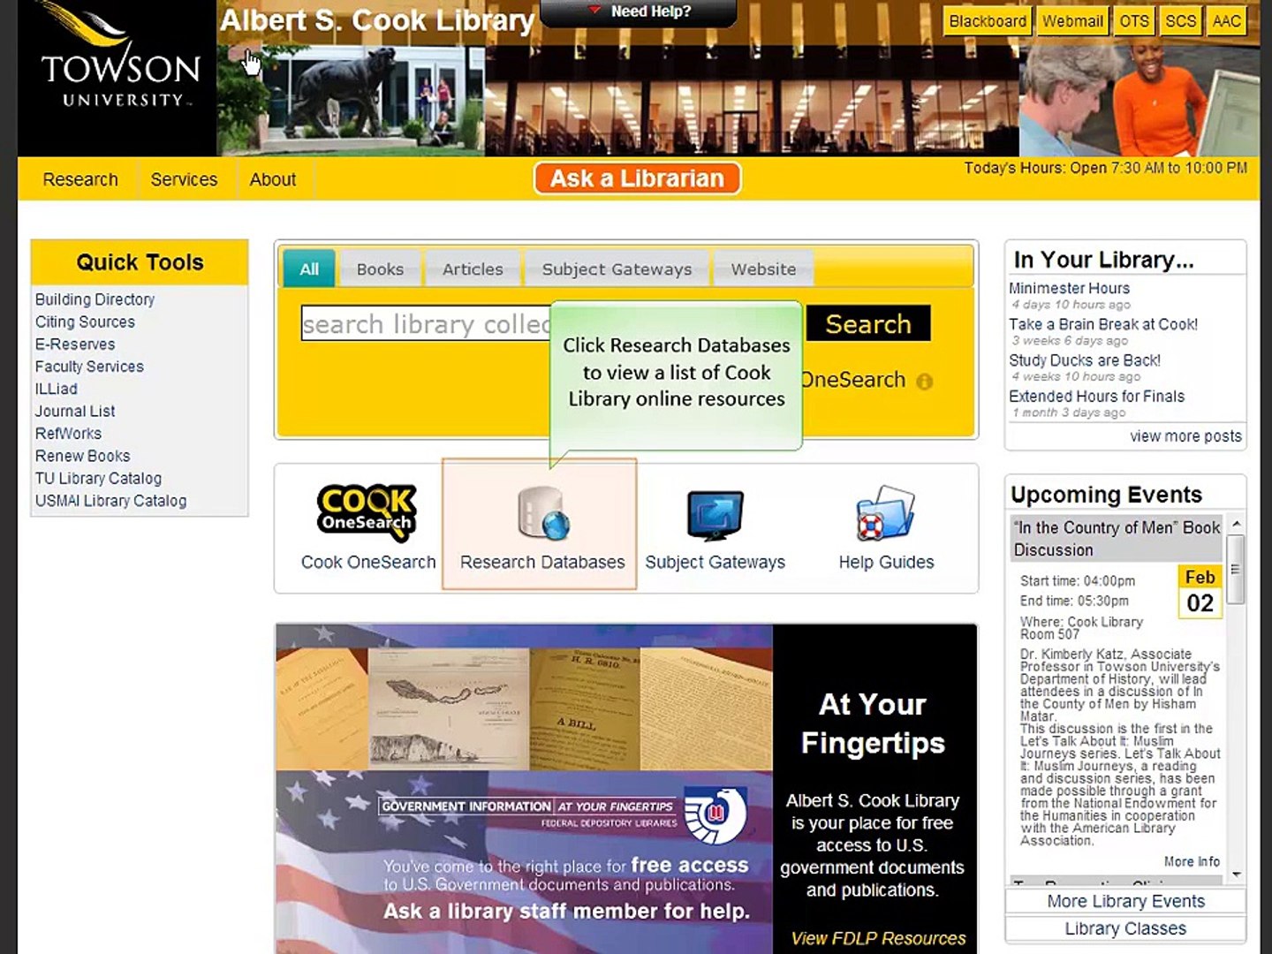1272x954 pixels.
Task: Click the Ask a Librarian button
Action: (637, 178)
